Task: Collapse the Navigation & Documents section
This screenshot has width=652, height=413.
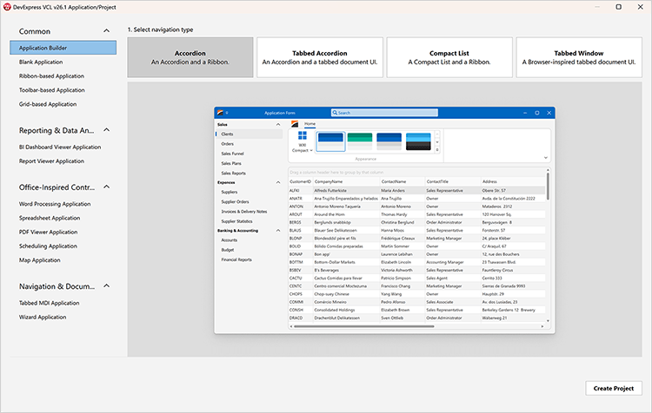Action: pyautogui.click(x=106, y=286)
